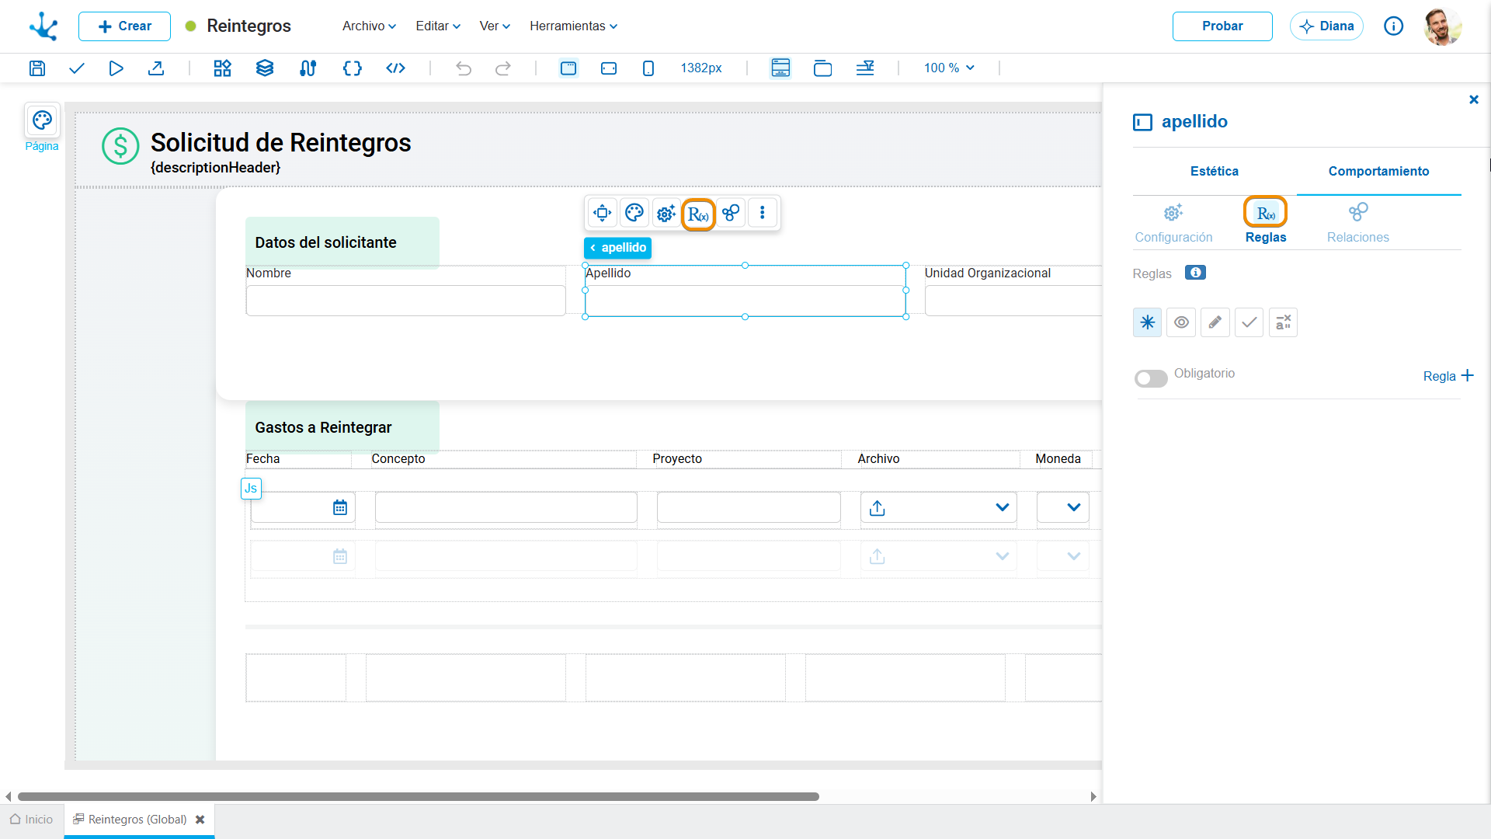Click the Js badge on the grid
Image resolution: width=1491 pixels, height=839 pixels.
pyautogui.click(x=251, y=489)
